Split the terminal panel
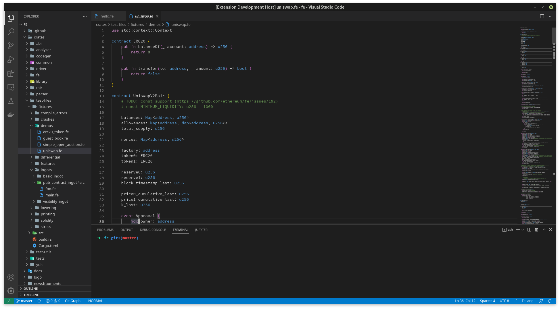The height and width of the screenshot is (309, 560). coord(529,230)
